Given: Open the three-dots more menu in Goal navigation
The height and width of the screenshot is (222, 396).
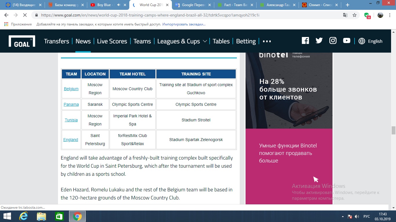Looking at the screenshot, I should 267,41.
